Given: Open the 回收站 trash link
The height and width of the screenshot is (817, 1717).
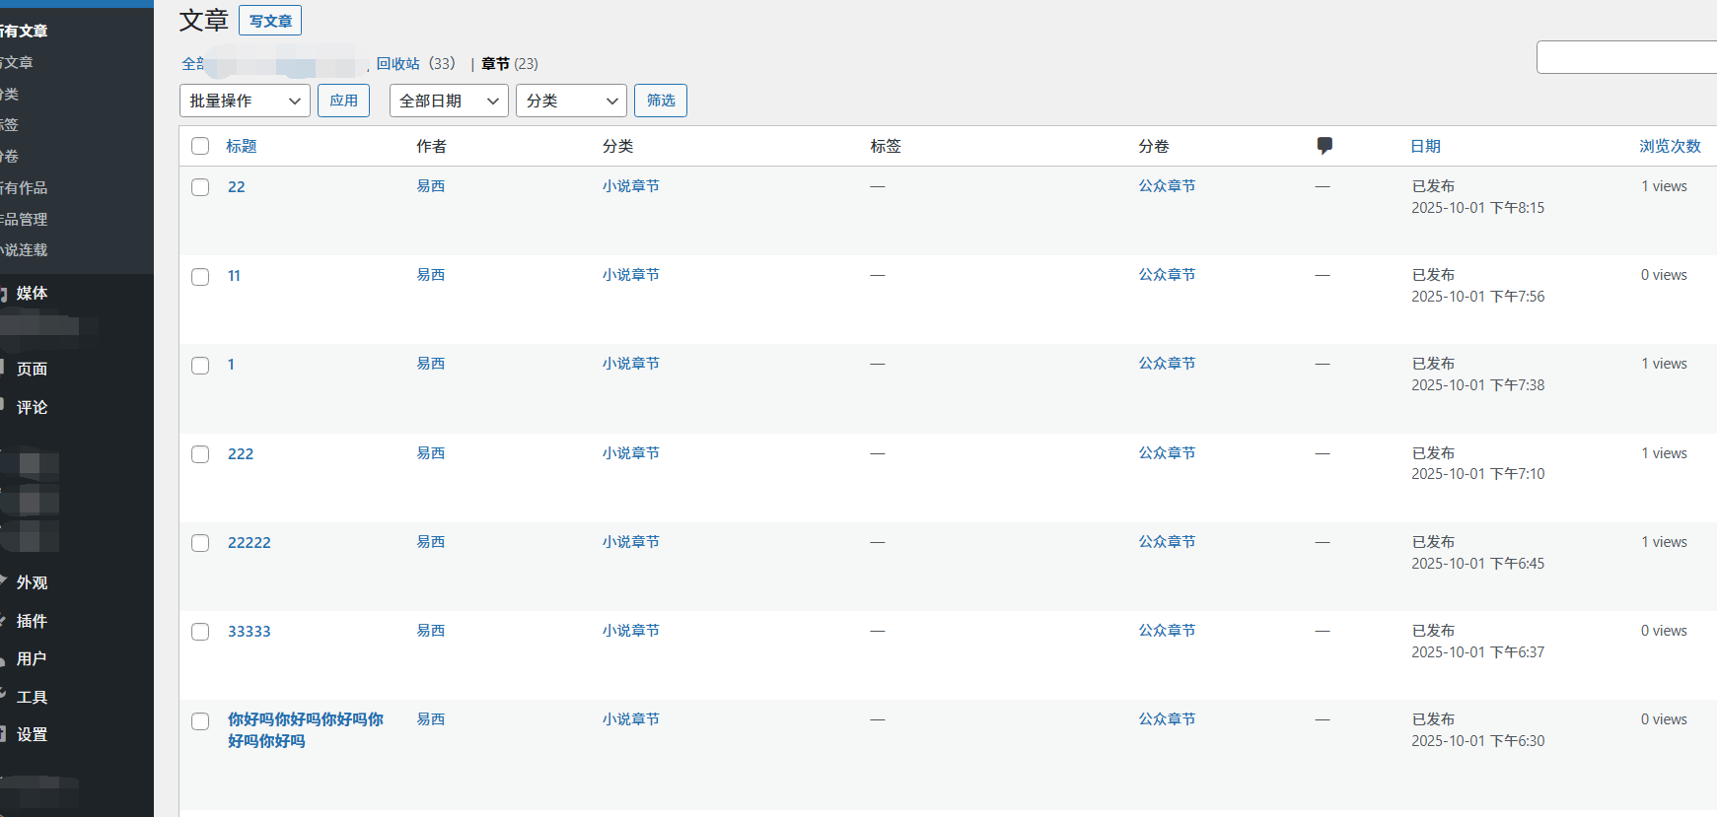Looking at the screenshot, I should [x=398, y=64].
